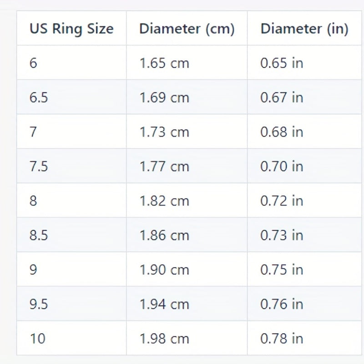Click the 0.72 in cell
The image size is (364, 364).
click(x=304, y=200)
